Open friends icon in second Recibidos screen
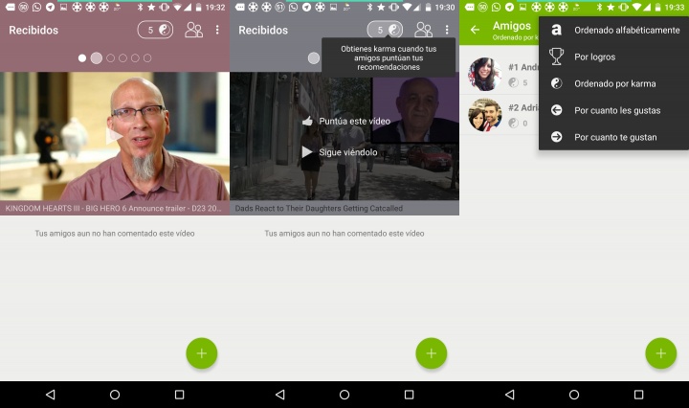The width and height of the screenshot is (689, 408). 424,30
